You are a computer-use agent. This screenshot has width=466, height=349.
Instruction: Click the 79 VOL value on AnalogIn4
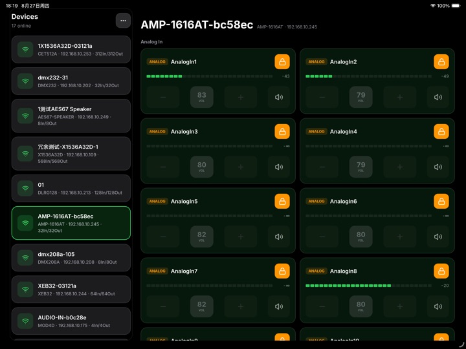[361, 167]
